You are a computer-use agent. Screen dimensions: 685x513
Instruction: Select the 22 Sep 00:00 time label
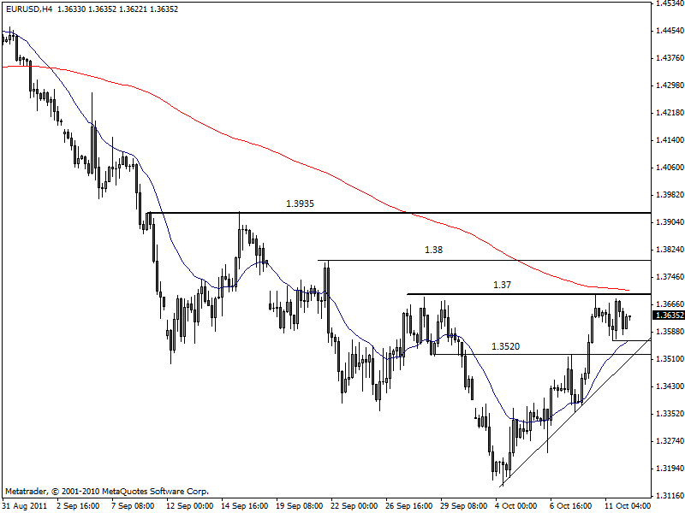coord(355,505)
